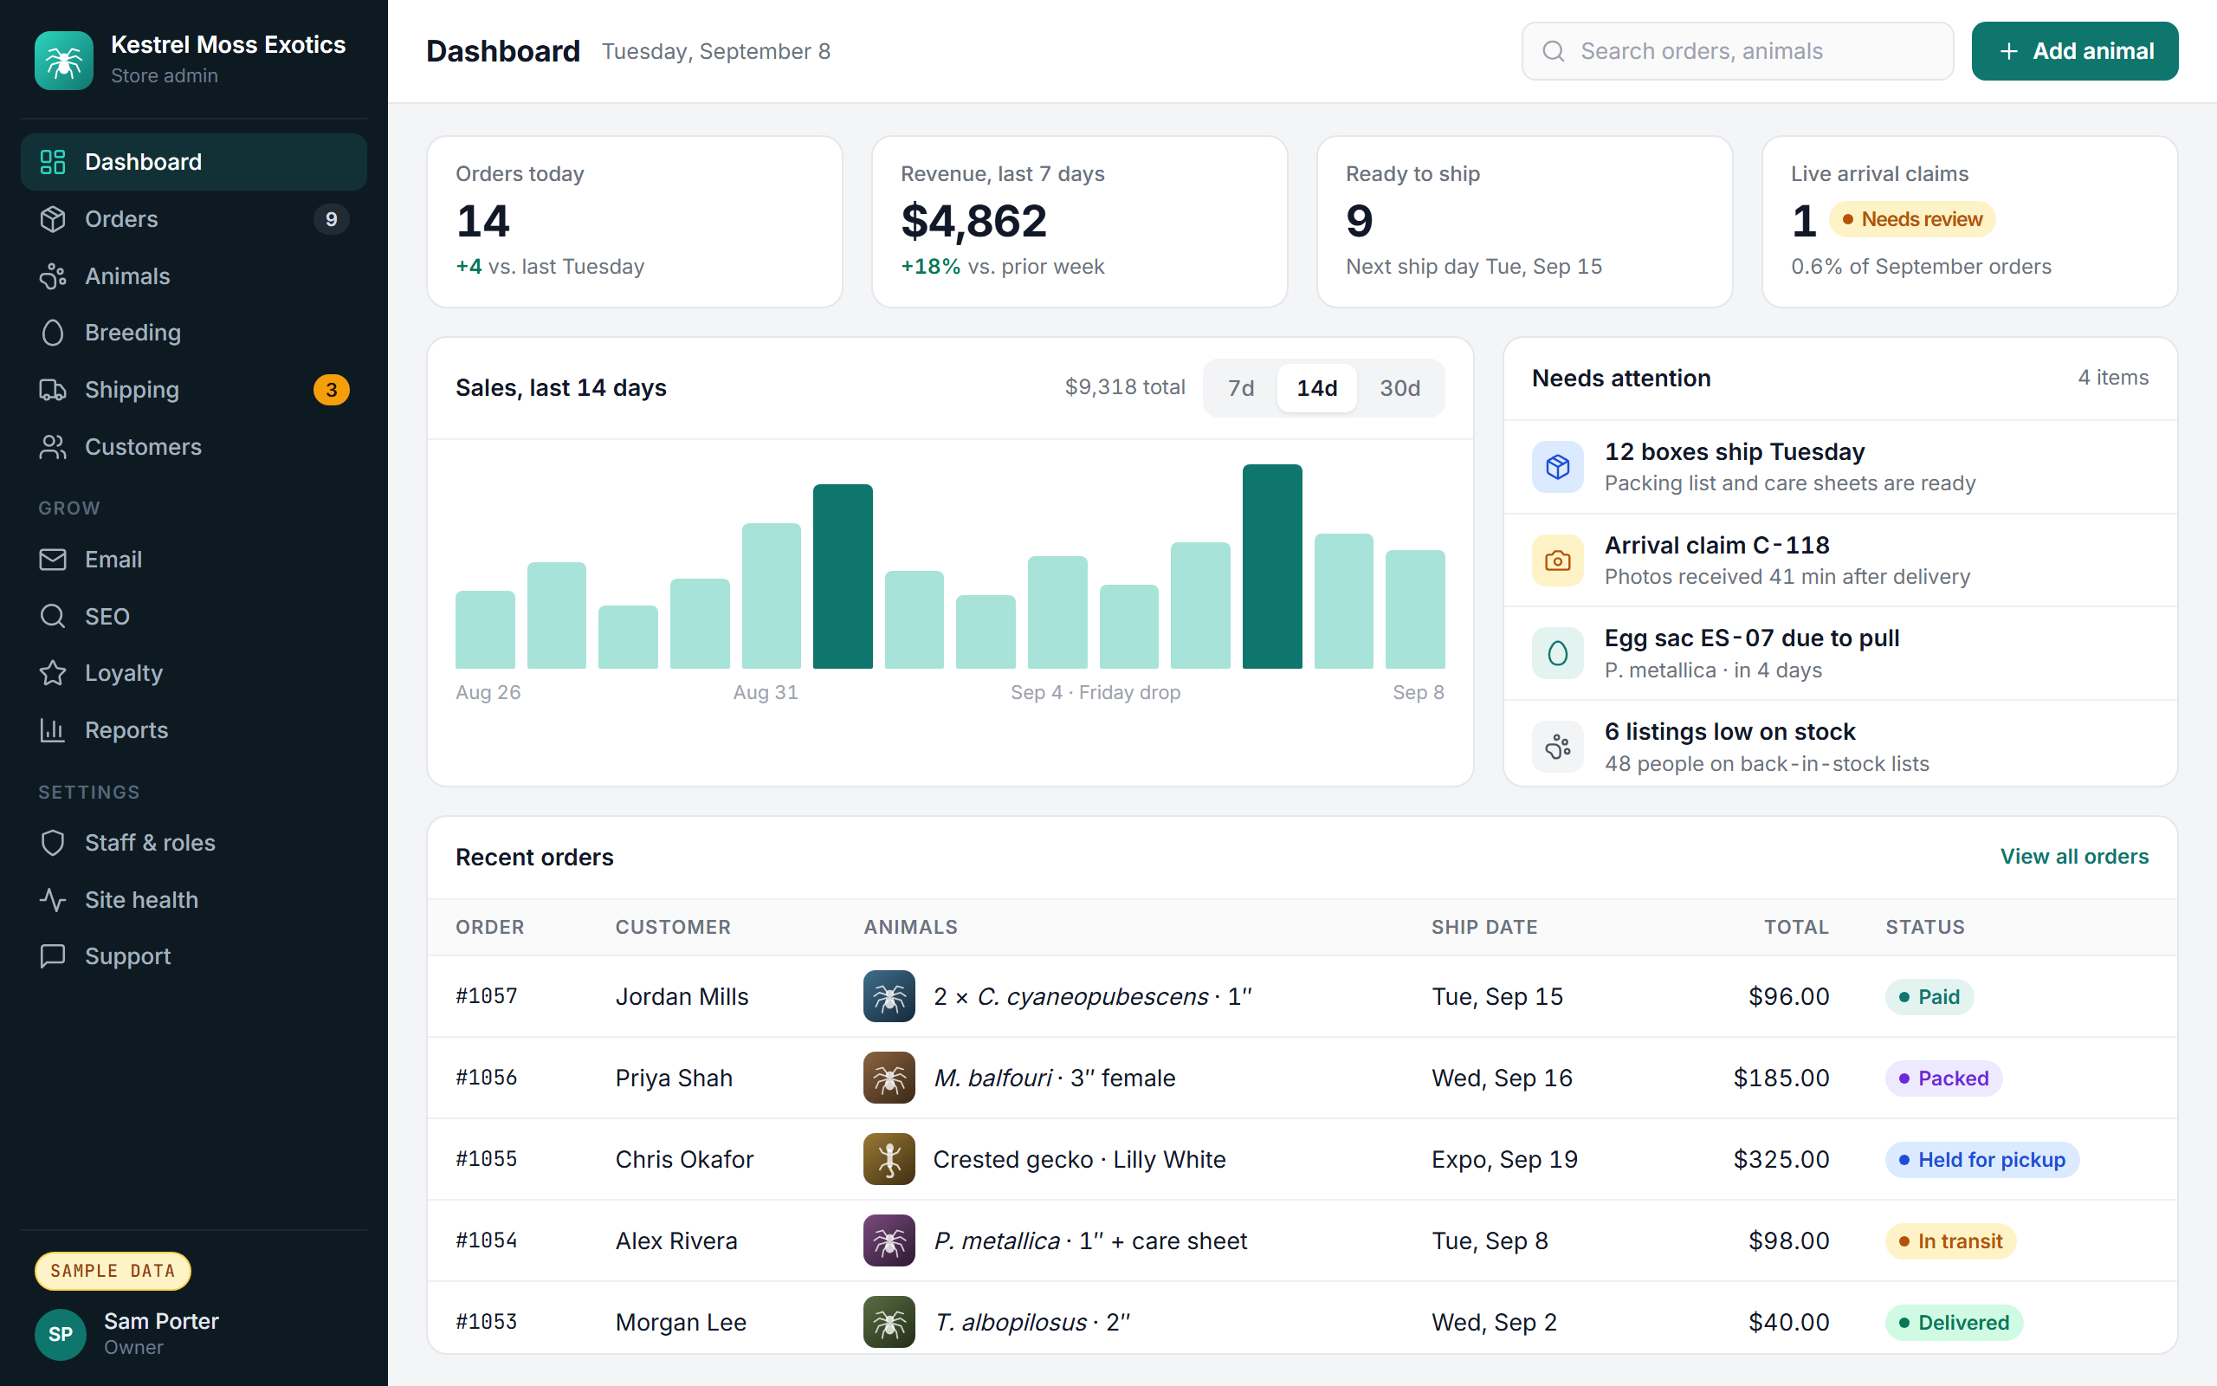This screenshot has width=2217, height=1386.
Task: Go to Dashboard in the sidebar
Action: pyautogui.click(x=193, y=162)
